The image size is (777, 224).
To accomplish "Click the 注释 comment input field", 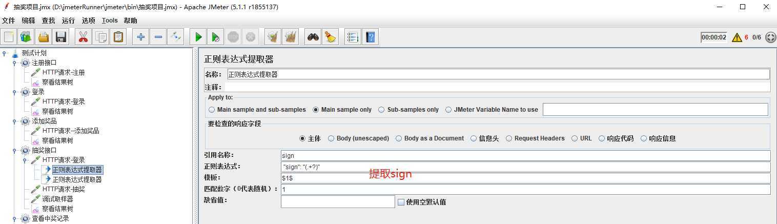I will (497, 87).
